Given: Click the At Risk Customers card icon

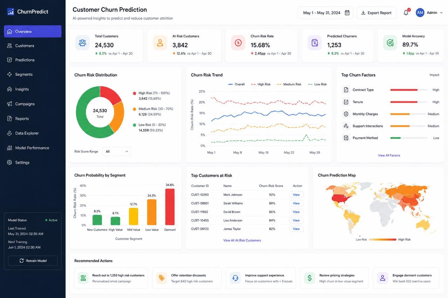Looking at the screenshot, I should [x=160, y=43].
